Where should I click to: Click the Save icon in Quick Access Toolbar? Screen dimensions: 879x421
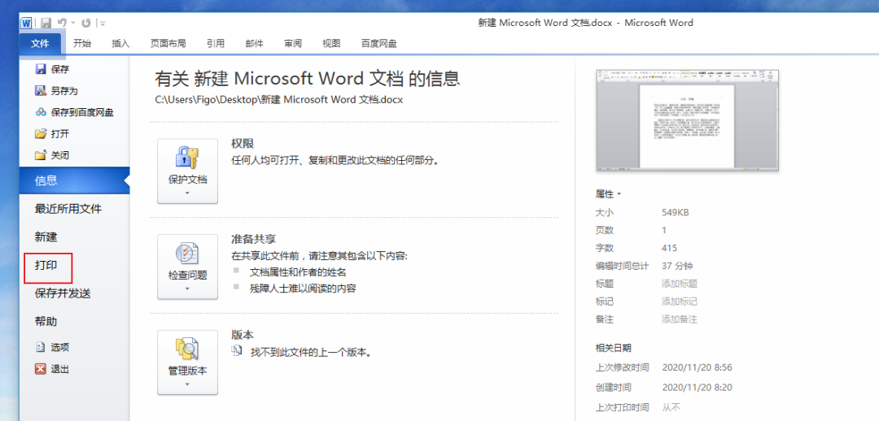pyautogui.click(x=46, y=23)
